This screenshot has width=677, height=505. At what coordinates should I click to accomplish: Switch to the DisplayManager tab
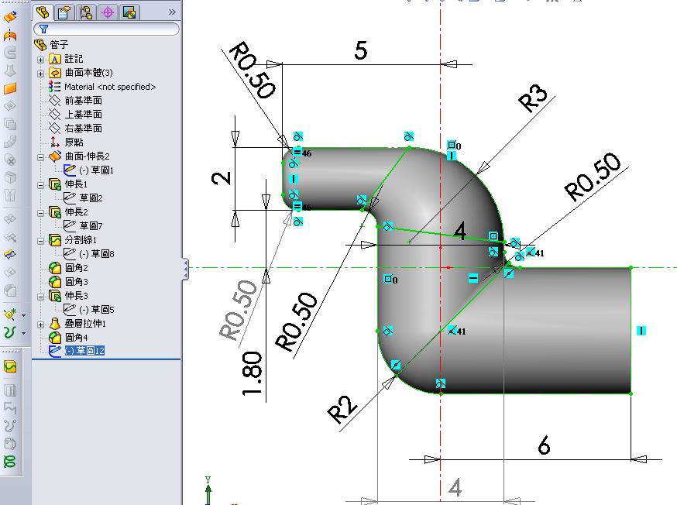pyautogui.click(x=129, y=12)
